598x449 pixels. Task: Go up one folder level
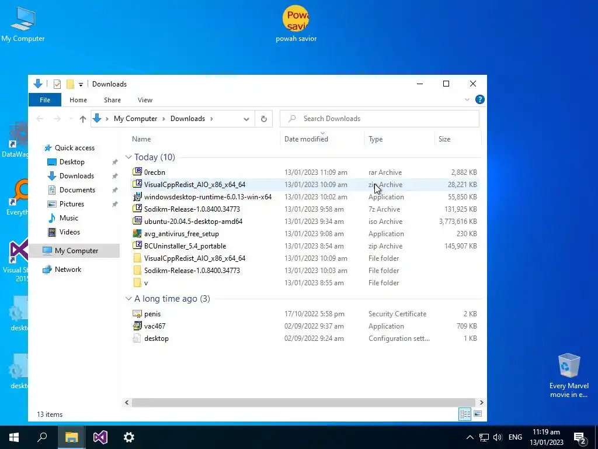pyautogui.click(x=83, y=119)
